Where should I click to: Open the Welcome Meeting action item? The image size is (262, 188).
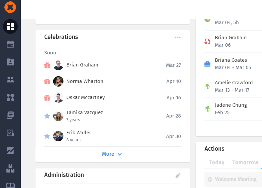[233, 179]
